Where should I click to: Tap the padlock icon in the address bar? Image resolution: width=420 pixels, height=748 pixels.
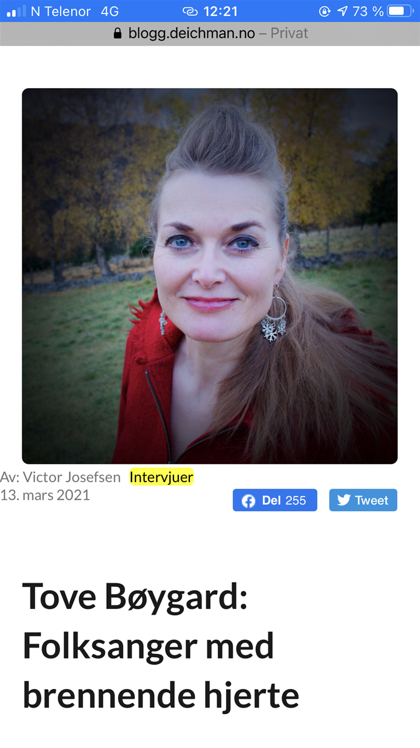click(x=118, y=33)
